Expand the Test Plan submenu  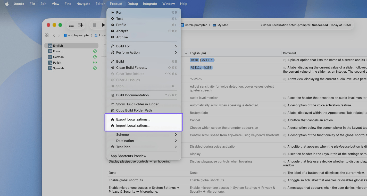click(176, 147)
